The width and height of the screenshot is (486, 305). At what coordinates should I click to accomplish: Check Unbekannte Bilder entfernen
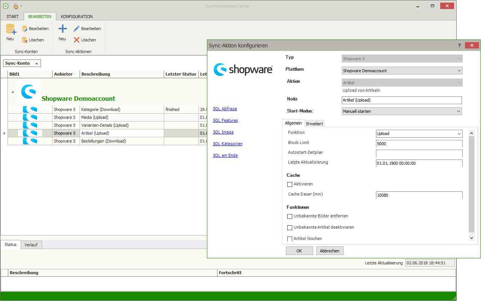(x=290, y=216)
